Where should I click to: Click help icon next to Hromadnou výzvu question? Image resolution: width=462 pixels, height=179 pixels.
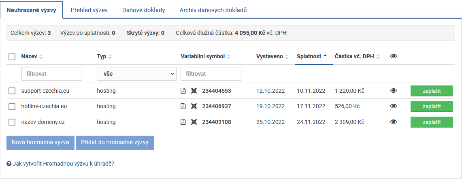tap(9, 164)
